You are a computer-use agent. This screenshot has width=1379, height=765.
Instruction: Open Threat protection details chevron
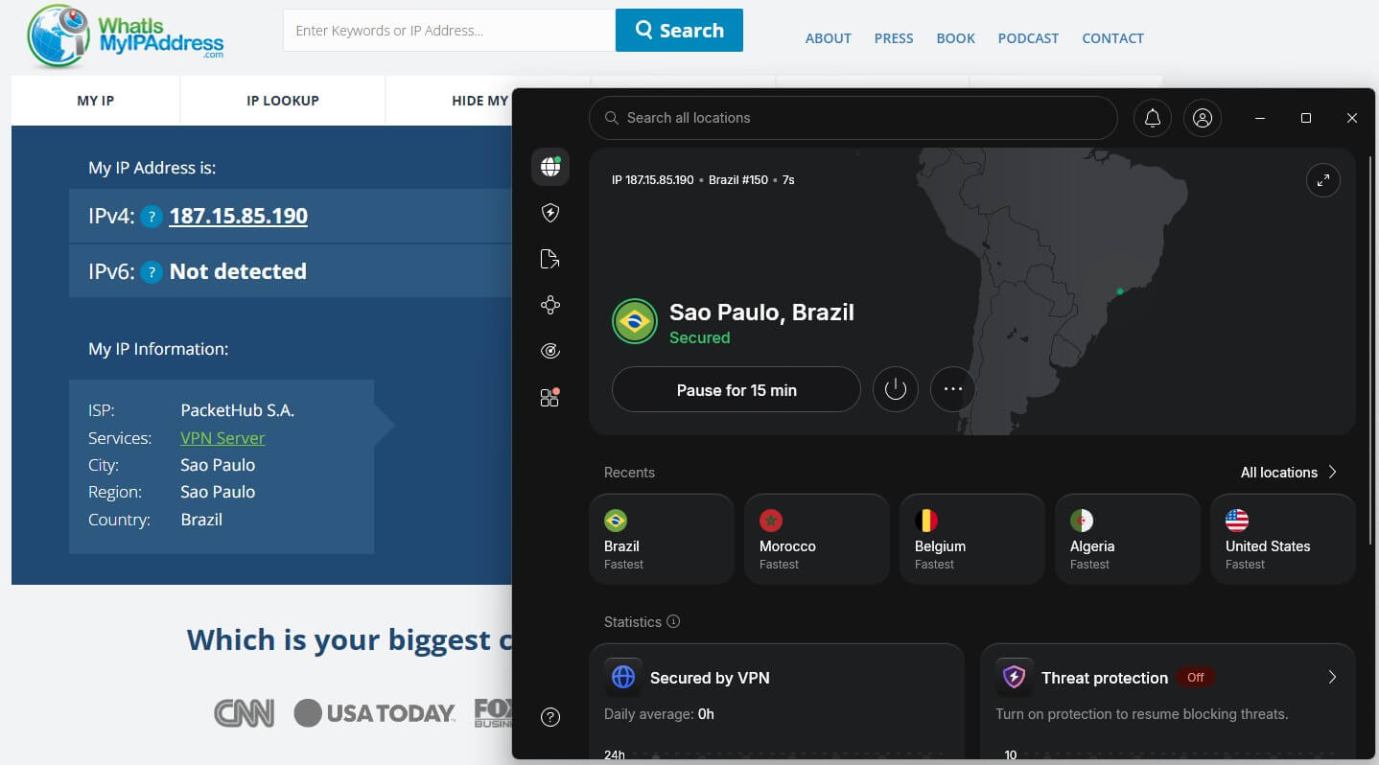(x=1332, y=677)
